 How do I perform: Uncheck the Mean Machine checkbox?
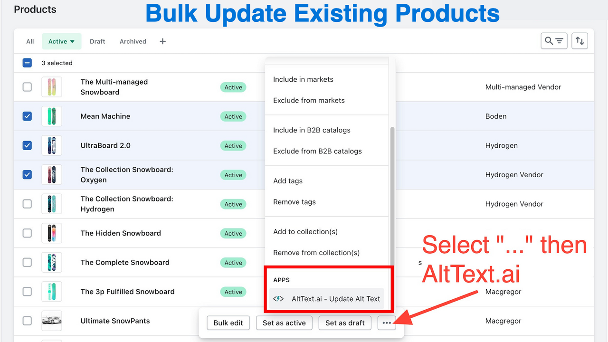click(x=27, y=116)
